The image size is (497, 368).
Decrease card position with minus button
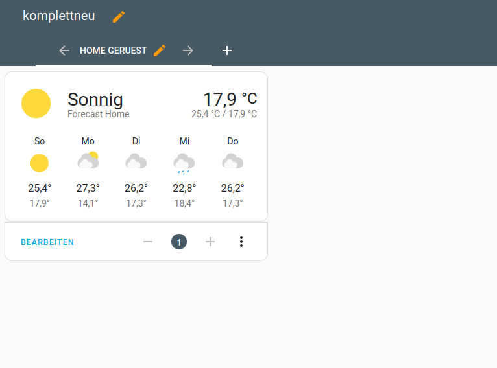[x=148, y=242]
